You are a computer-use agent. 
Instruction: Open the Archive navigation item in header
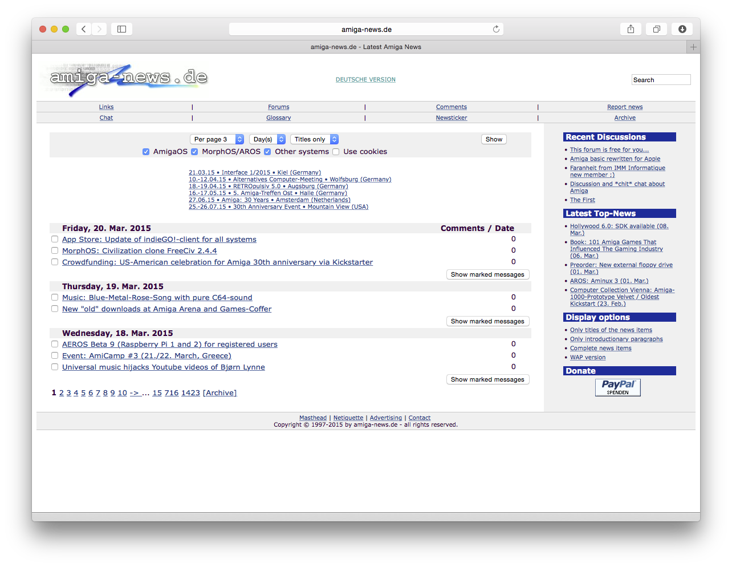(x=625, y=118)
